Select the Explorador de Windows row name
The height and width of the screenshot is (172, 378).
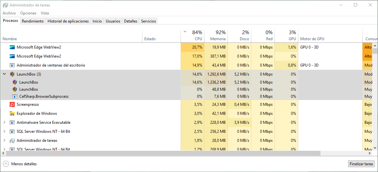[x=37, y=113]
